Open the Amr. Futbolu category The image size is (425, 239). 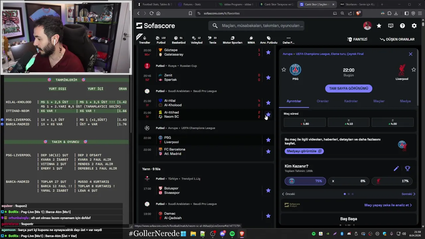(269, 40)
